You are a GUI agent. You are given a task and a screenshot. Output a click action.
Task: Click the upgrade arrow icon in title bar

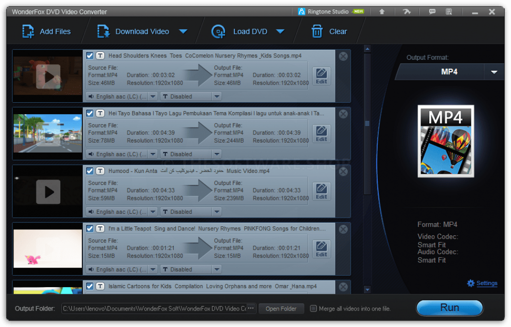click(382, 11)
